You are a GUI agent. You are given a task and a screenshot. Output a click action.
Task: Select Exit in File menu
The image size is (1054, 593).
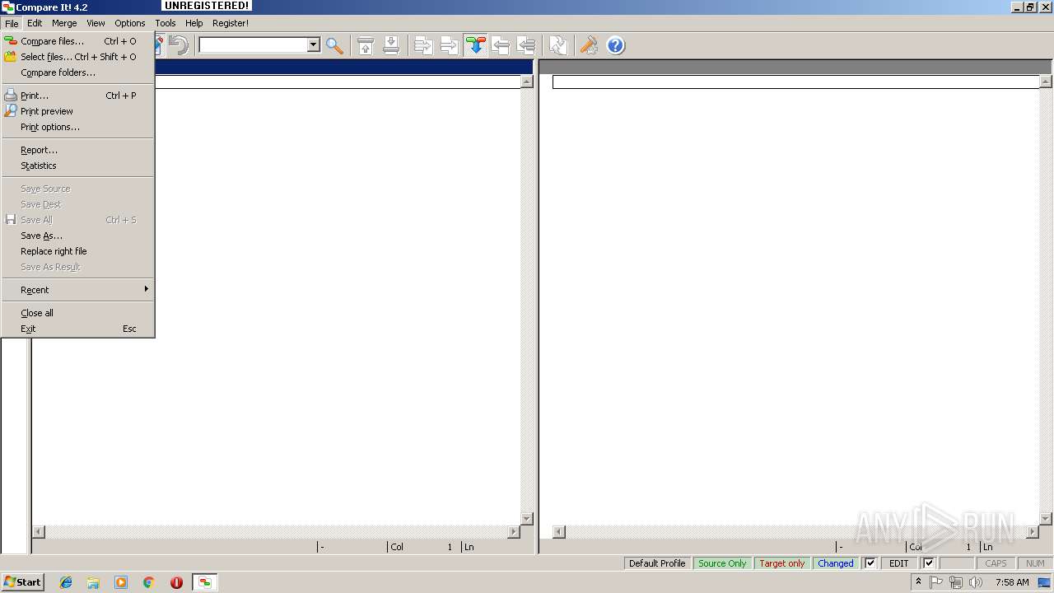click(x=77, y=329)
